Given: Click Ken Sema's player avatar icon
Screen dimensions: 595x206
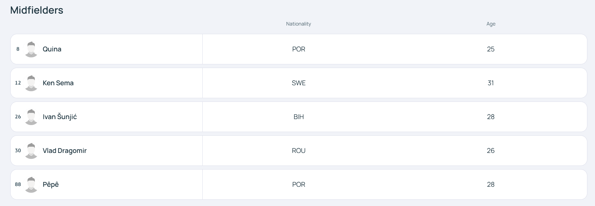Looking at the screenshot, I should click(x=31, y=83).
